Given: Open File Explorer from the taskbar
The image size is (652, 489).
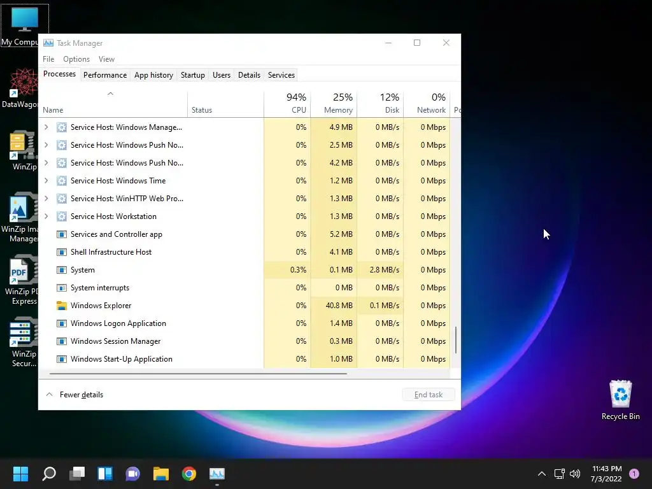Looking at the screenshot, I should click(161, 474).
